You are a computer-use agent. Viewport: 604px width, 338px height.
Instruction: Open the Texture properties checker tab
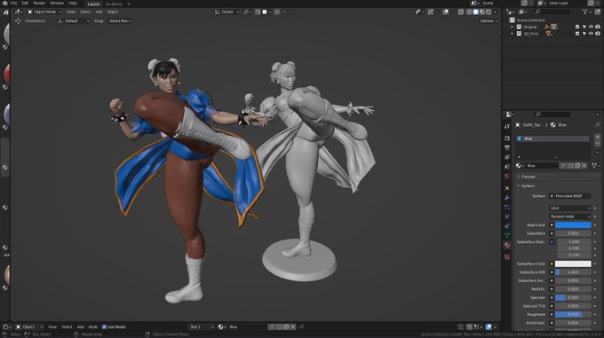pos(507,257)
